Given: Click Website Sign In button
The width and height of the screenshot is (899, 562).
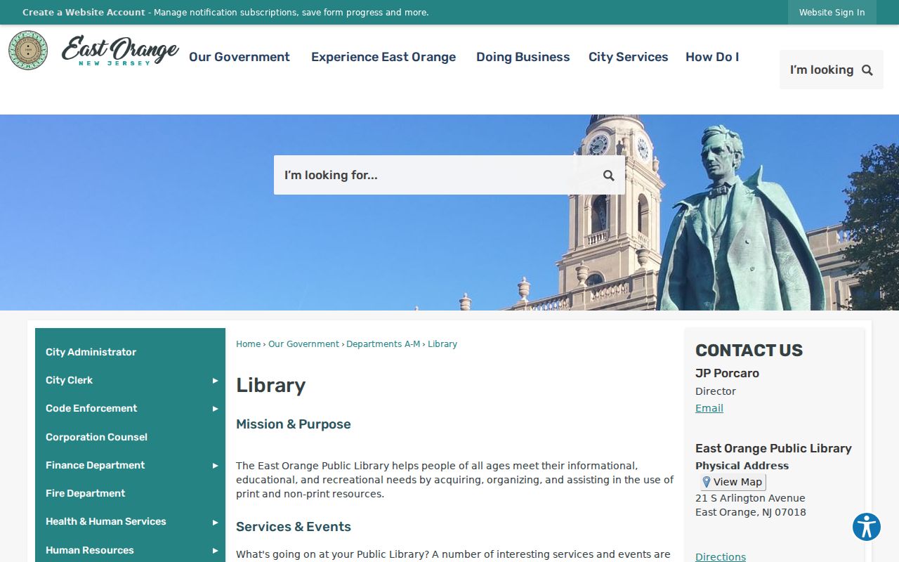Looking at the screenshot, I should point(832,12).
